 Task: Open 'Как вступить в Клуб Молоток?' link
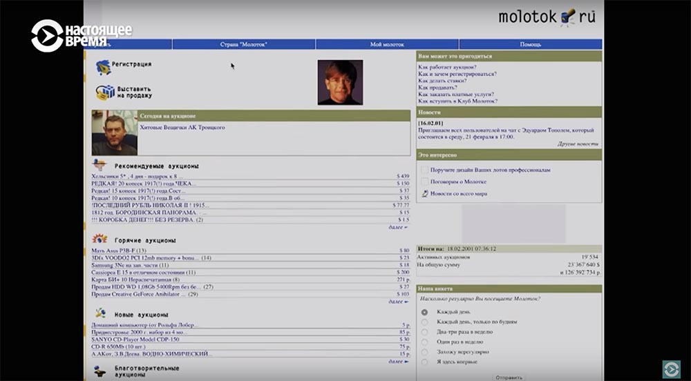tap(457, 101)
